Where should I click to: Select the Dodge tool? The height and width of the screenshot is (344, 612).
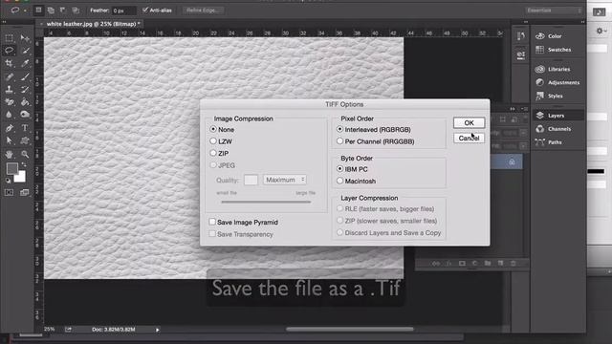coord(25,115)
